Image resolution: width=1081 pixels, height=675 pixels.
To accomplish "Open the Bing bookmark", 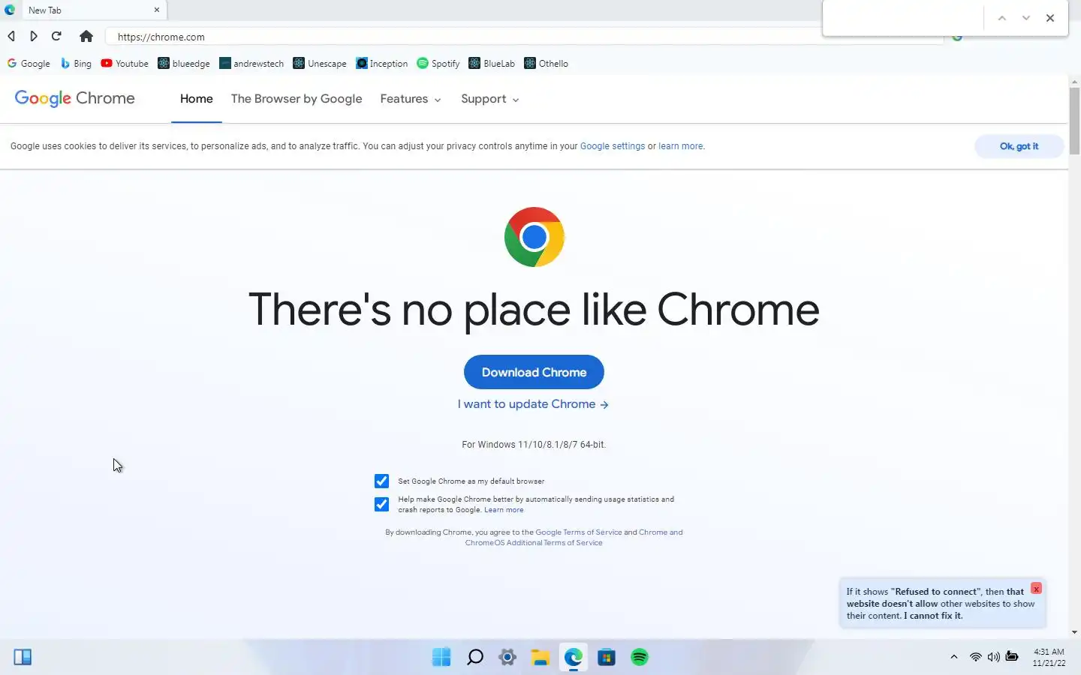I will (x=76, y=64).
